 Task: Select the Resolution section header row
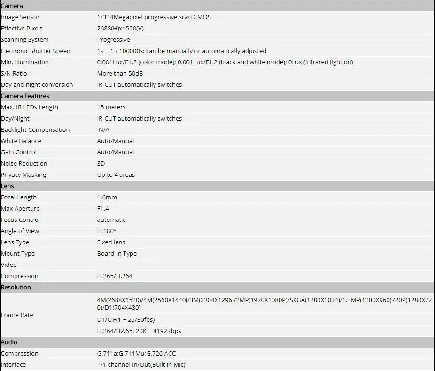click(217, 288)
